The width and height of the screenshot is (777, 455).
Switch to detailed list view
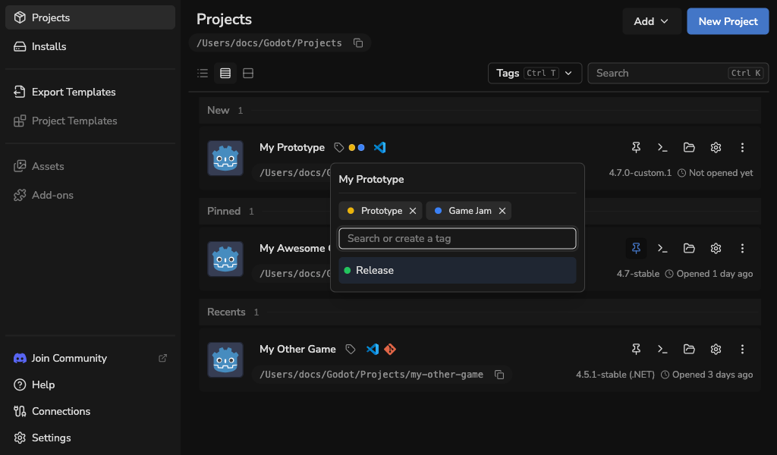coord(225,74)
